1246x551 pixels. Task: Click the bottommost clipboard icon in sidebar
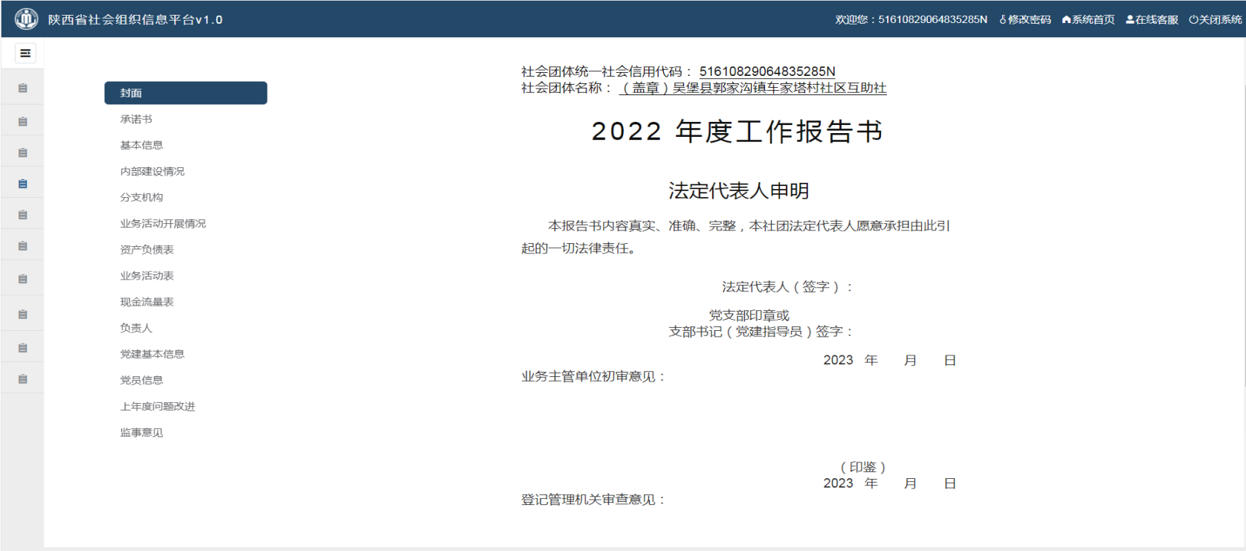(22, 379)
